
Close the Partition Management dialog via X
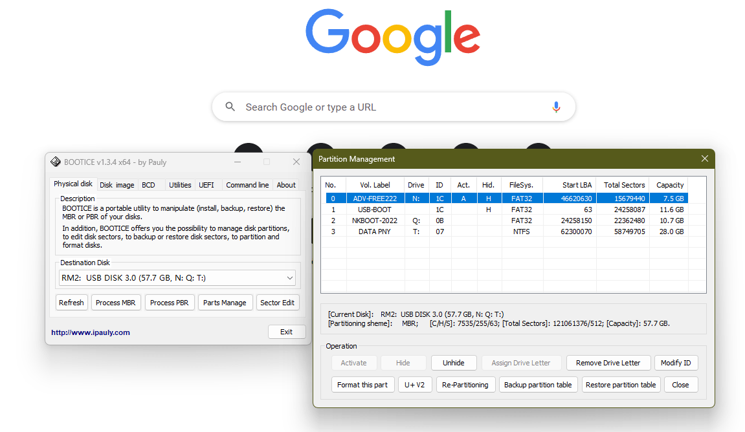point(705,158)
